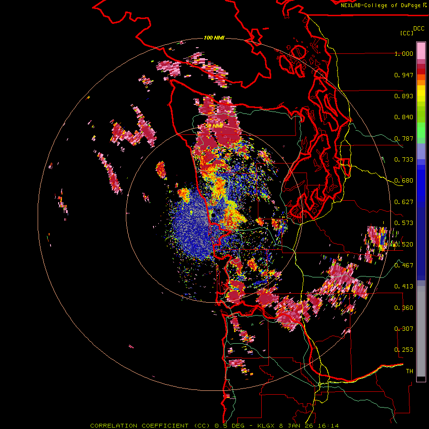429x429 pixels.
Task: Click the 0.627 legend value
Action: coord(404,202)
